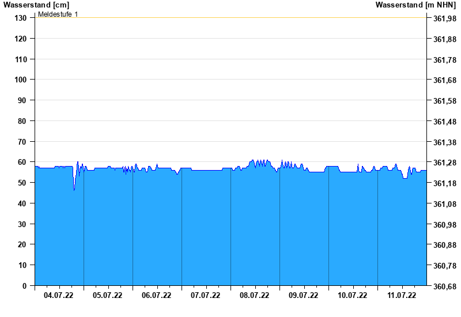This screenshot has height=317, width=461.
Task: Click the Meldestufe 1 threshold label
Action: pyautogui.click(x=58, y=14)
